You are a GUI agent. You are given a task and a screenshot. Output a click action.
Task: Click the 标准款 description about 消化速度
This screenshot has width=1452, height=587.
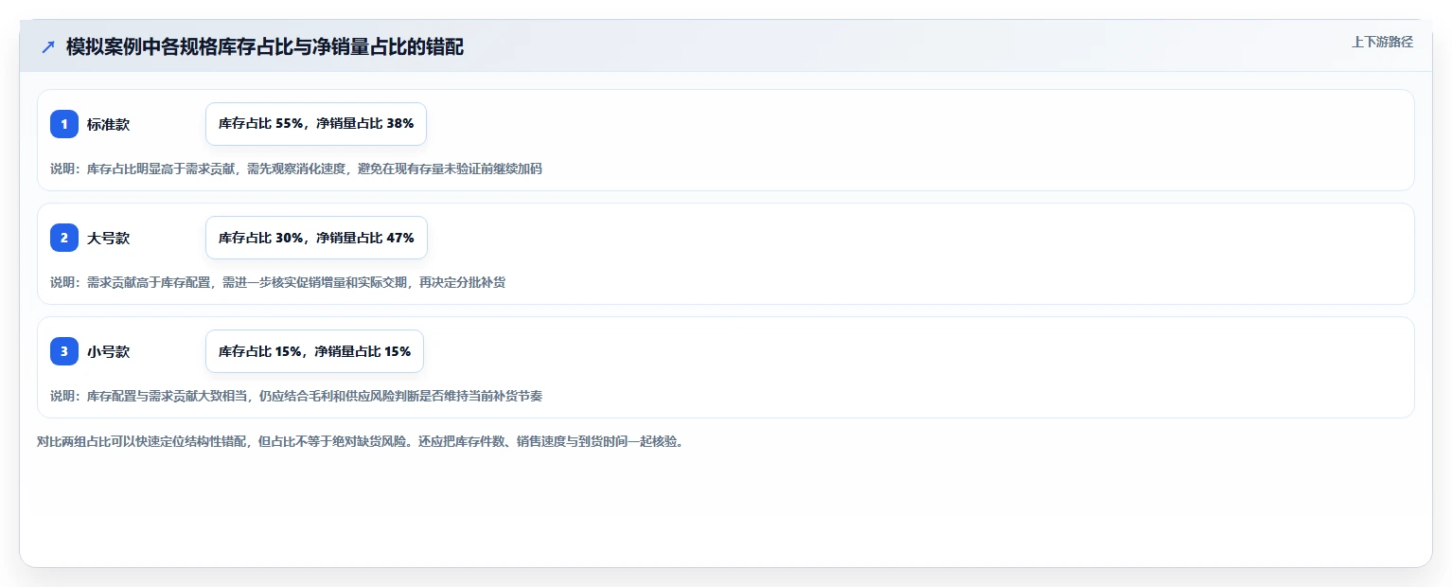pos(296,169)
